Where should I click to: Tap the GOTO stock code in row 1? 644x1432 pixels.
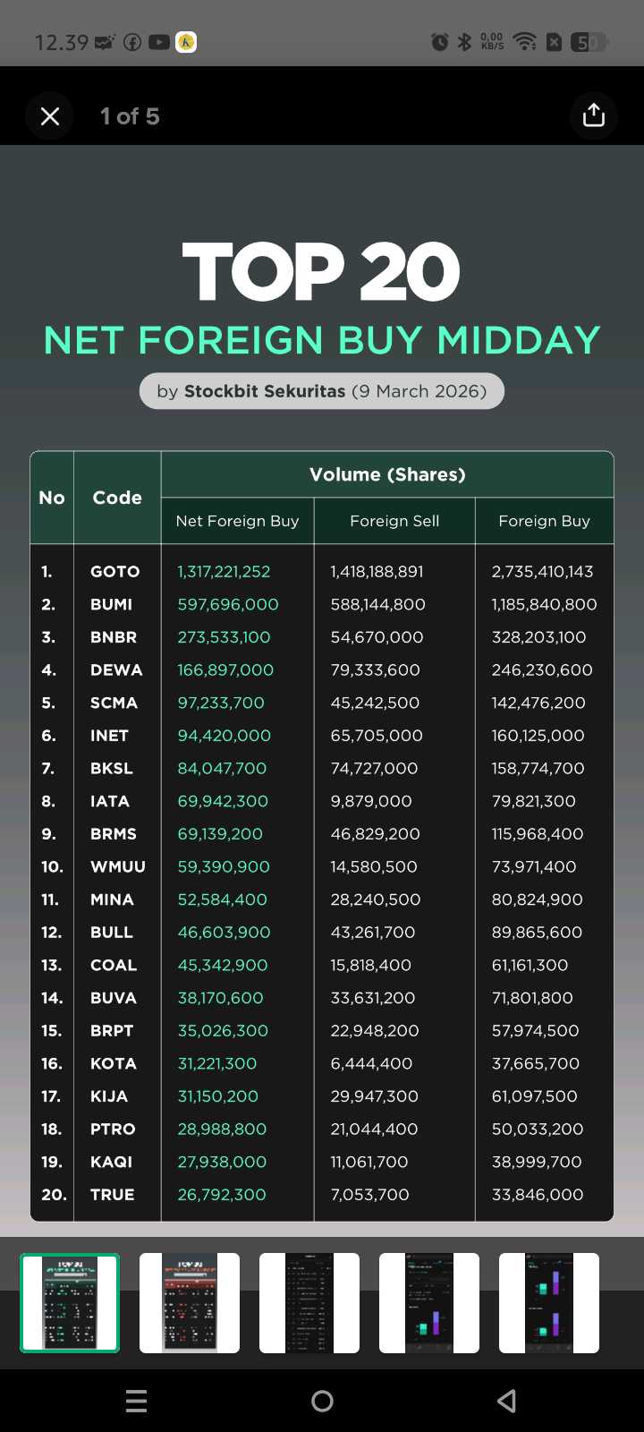pos(114,572)
